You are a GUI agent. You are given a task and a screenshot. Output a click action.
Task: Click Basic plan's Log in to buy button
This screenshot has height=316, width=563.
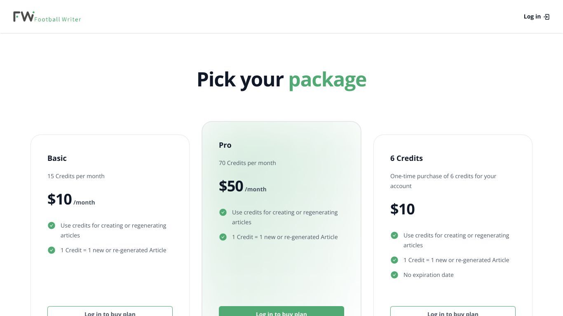[x=110, y=311]
